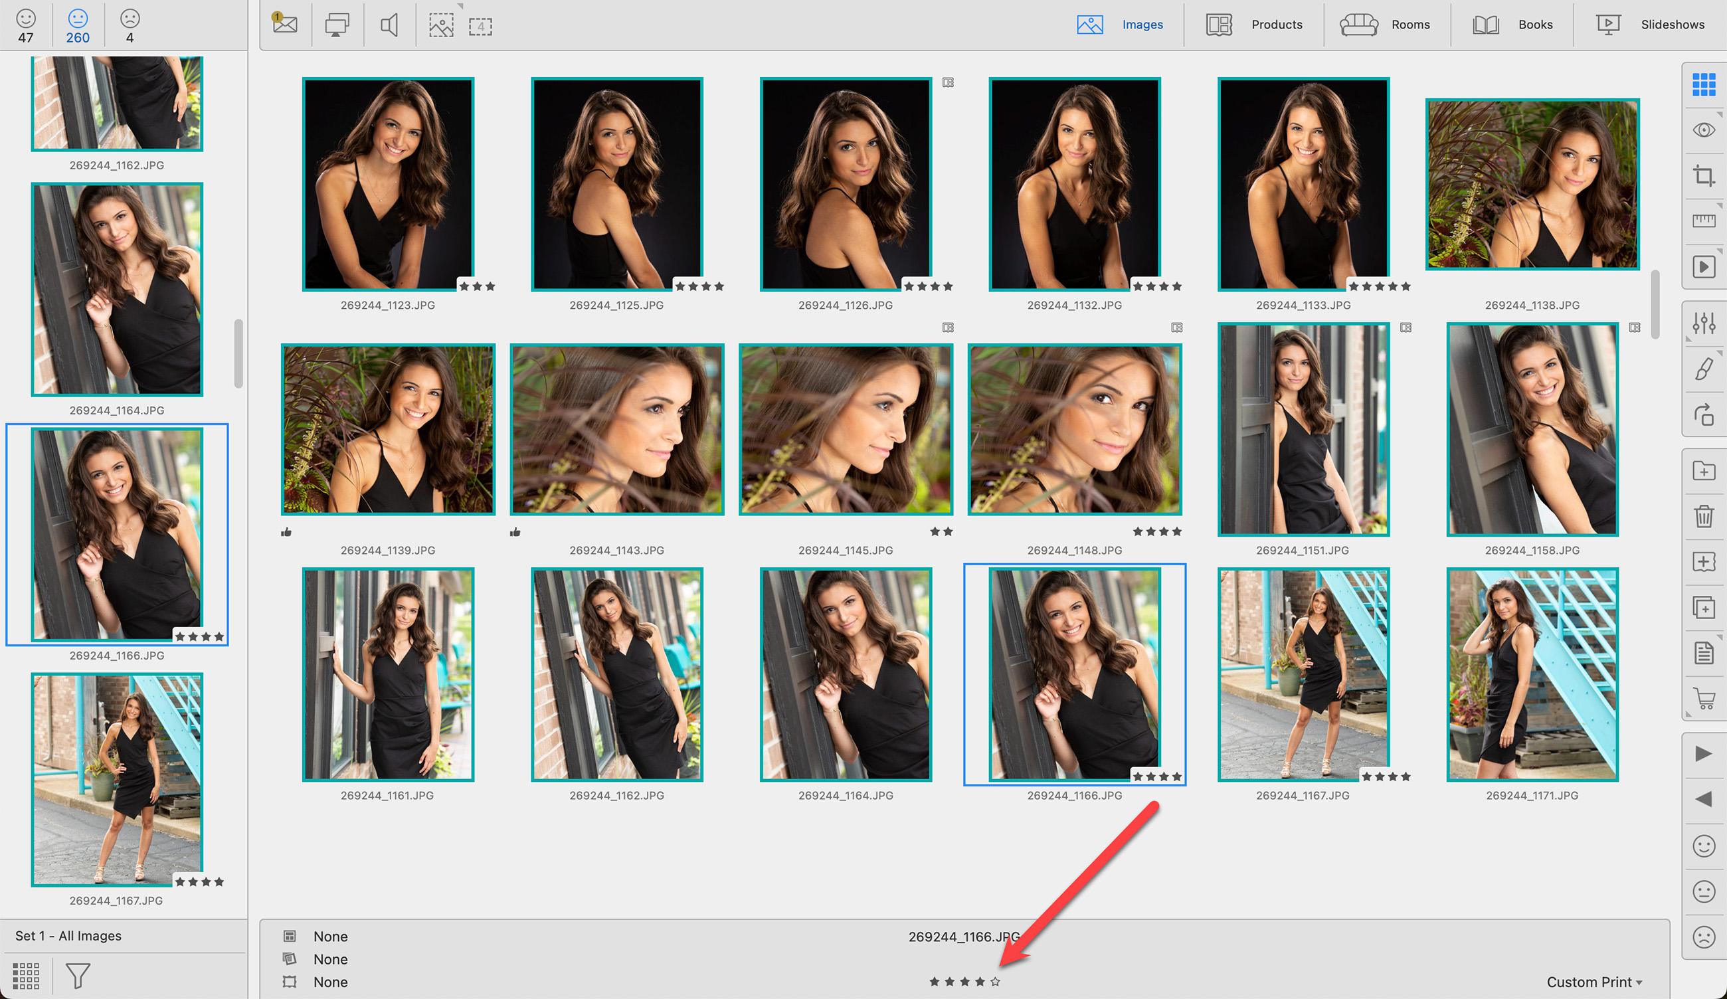The height and width of the screenshot is (999, 1727).
Task: Select the paintbrush retouch tool
Action: coord(1704,369)
